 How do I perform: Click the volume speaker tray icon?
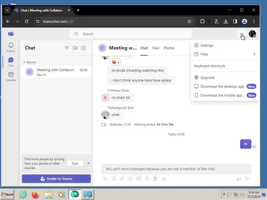click(x=242, y=194)
